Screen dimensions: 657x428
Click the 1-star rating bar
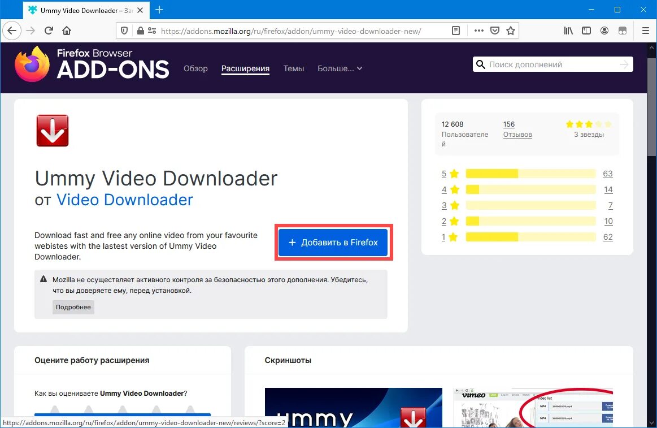[530, 237]
